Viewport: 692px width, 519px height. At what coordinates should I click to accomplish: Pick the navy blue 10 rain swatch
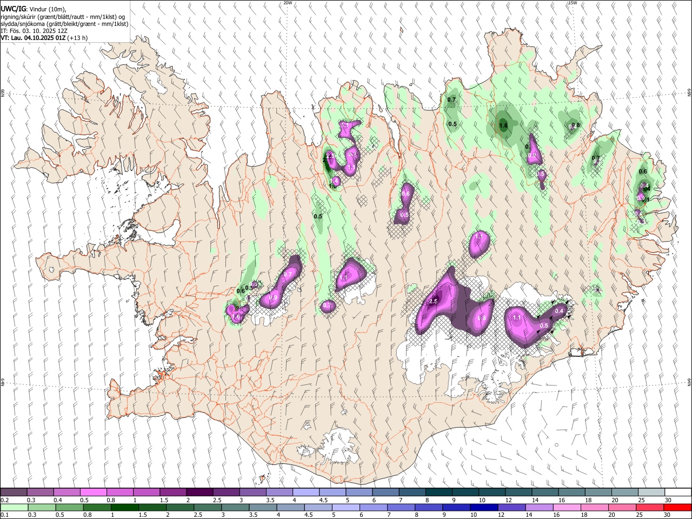[484, 507]
